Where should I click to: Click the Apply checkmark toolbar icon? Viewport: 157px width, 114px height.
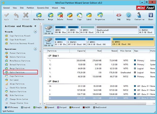[x=7, y=17]
